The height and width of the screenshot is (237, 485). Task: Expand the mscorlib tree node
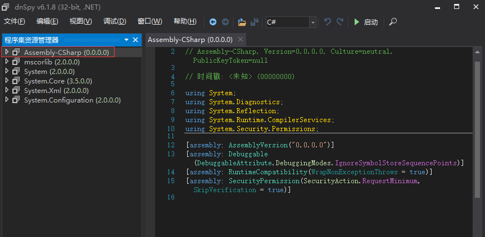[x=7, y=62]
